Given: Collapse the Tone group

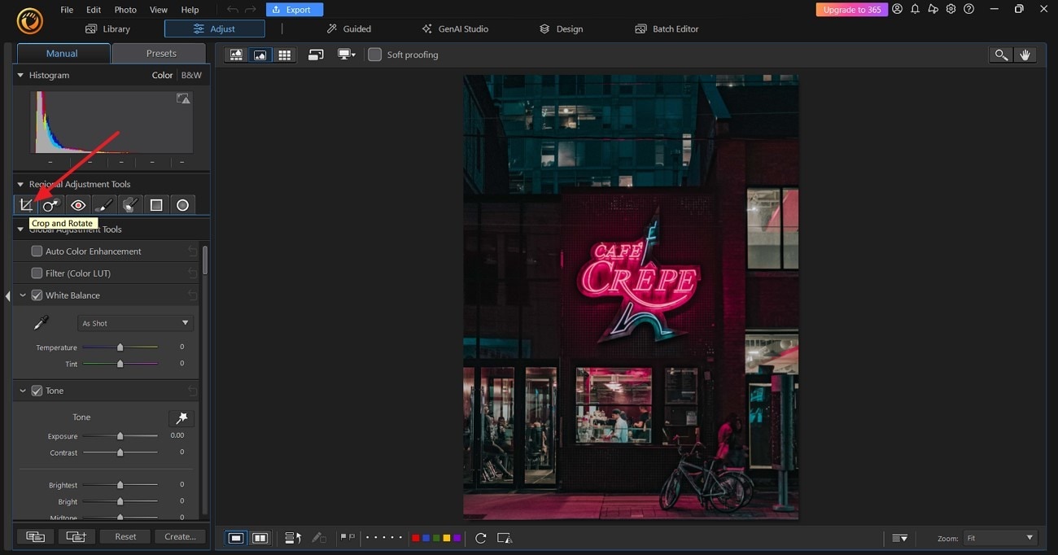Looking at the screenshot, I should (x=23, y=391).
